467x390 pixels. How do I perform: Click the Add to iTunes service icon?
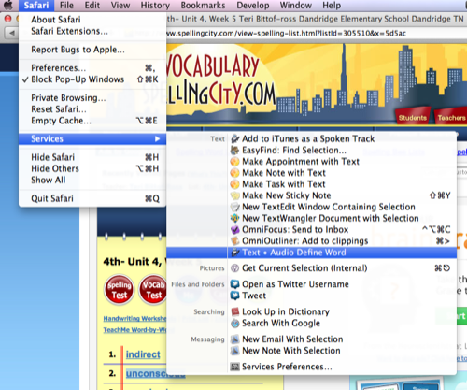[235, 138]
